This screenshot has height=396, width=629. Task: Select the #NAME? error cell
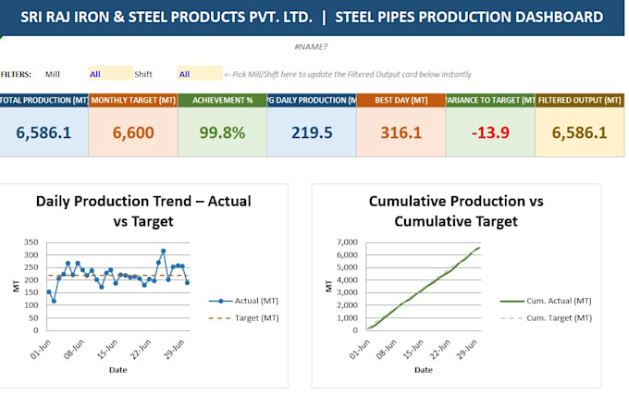click(311, 47)
